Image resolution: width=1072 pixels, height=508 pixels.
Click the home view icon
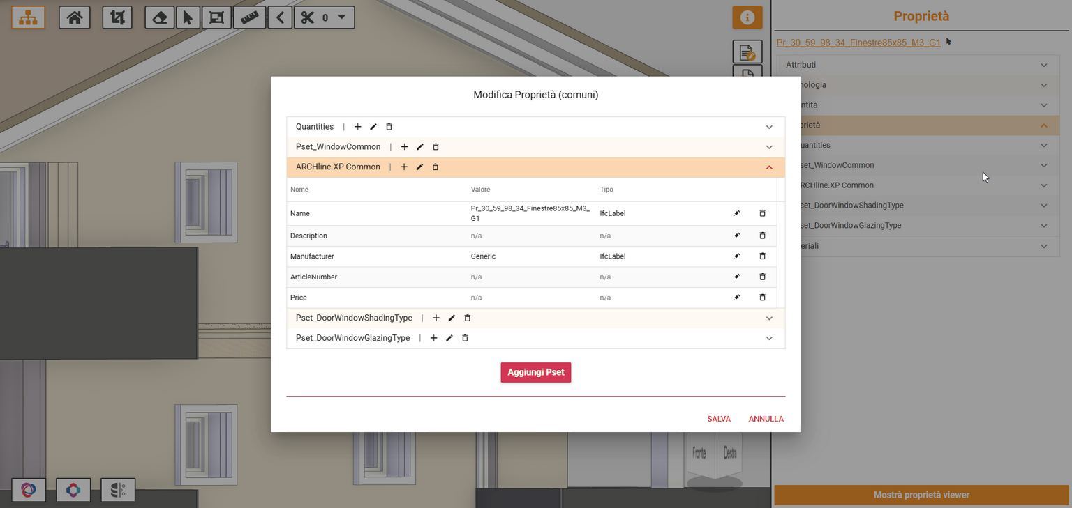(x=74, y=17)
